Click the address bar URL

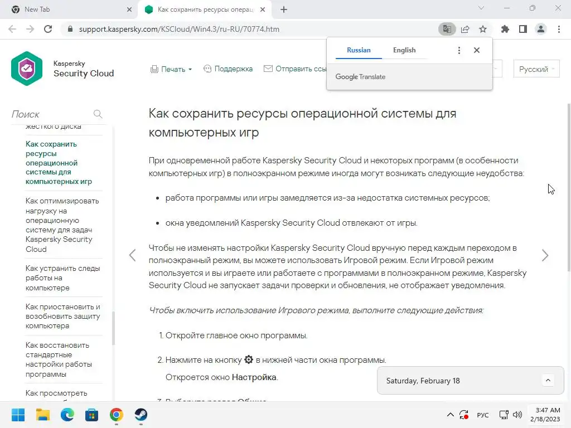(x=179, y=29)
